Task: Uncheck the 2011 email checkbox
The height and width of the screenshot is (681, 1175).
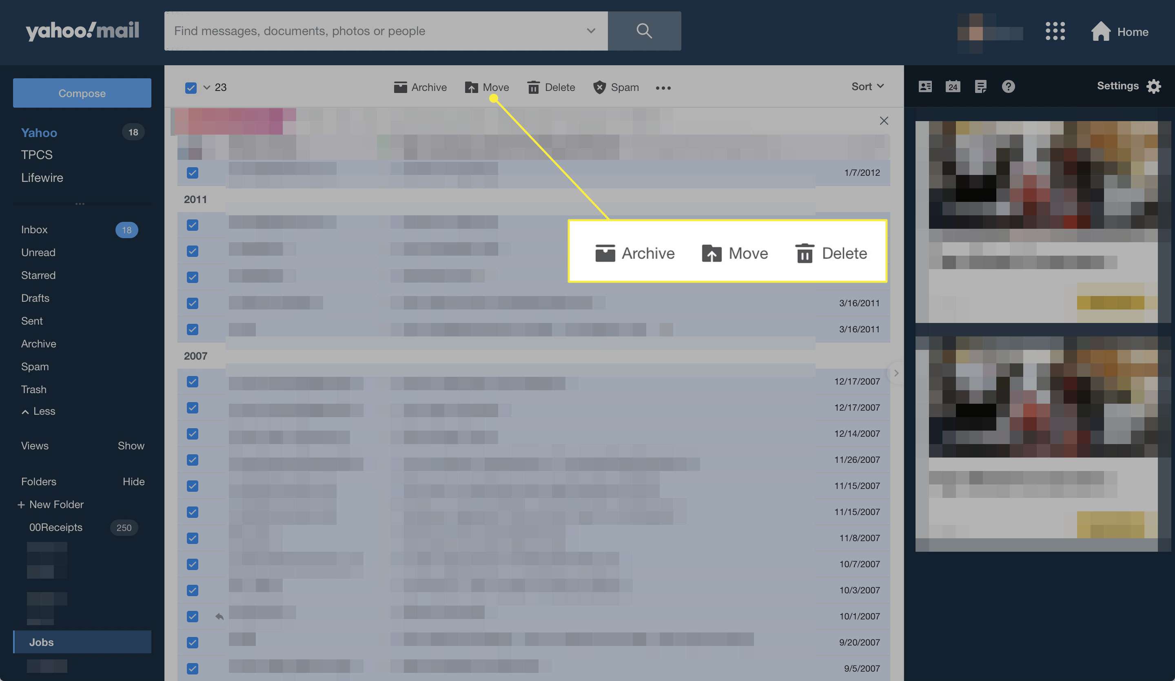Action: 192,225
